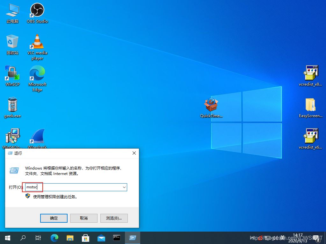Open the WinSCP desktop shortcut

click(x=12, y=73)
